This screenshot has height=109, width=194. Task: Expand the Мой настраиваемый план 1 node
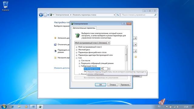point(77,47)
